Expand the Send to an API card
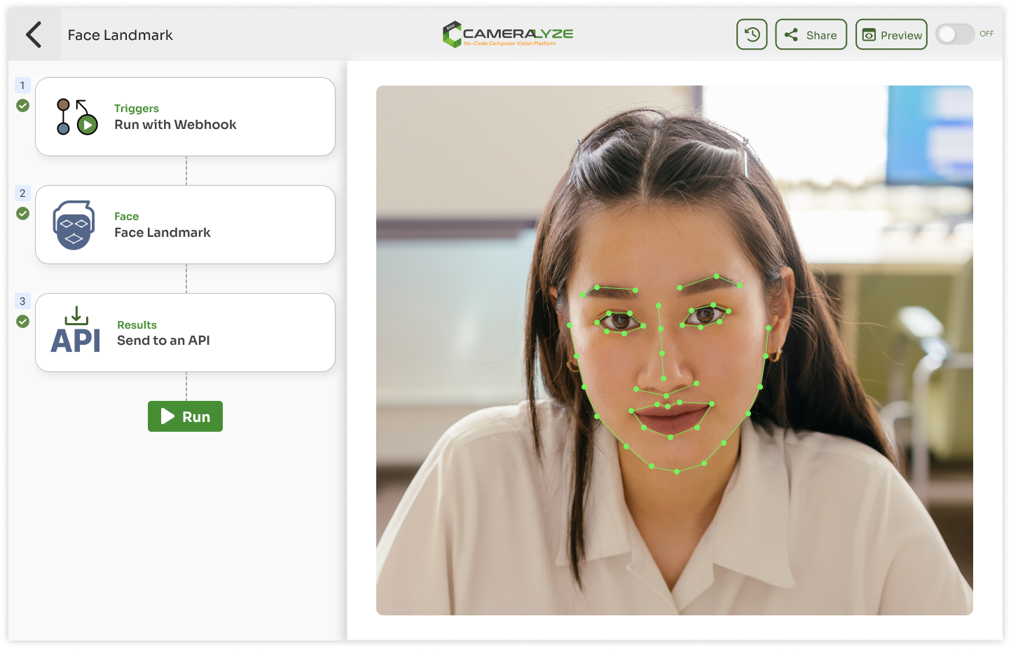This screenshot has height=649, width=1011. tap(185, 332)
